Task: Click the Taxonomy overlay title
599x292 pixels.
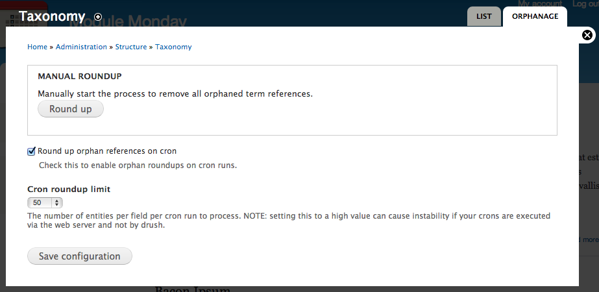Action: [52, 16]
